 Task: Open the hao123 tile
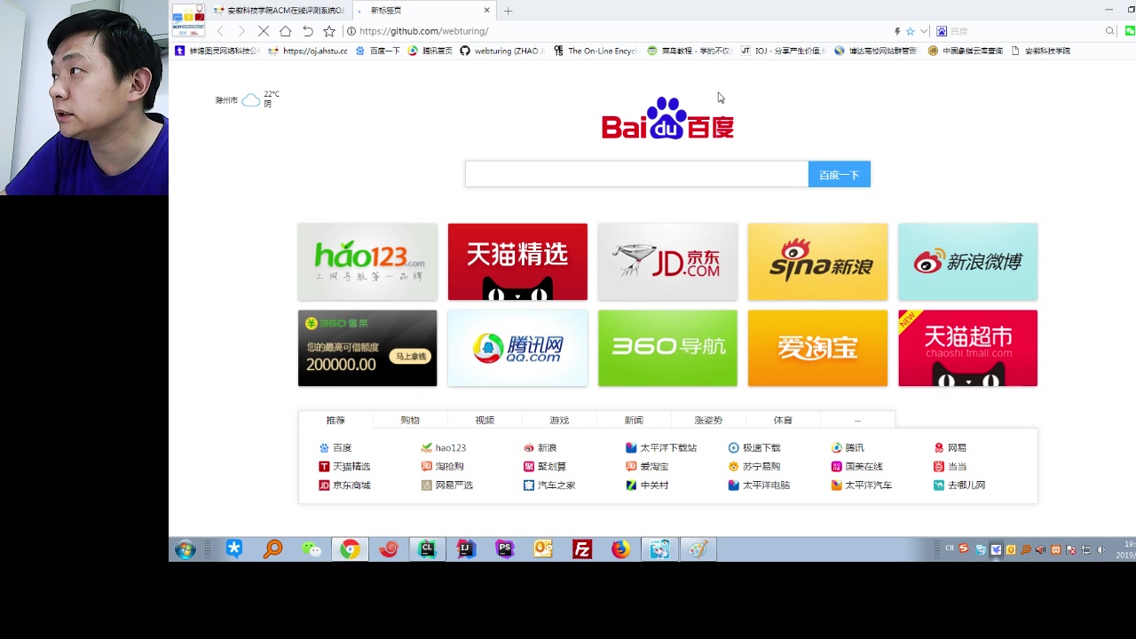coord(367,262)
